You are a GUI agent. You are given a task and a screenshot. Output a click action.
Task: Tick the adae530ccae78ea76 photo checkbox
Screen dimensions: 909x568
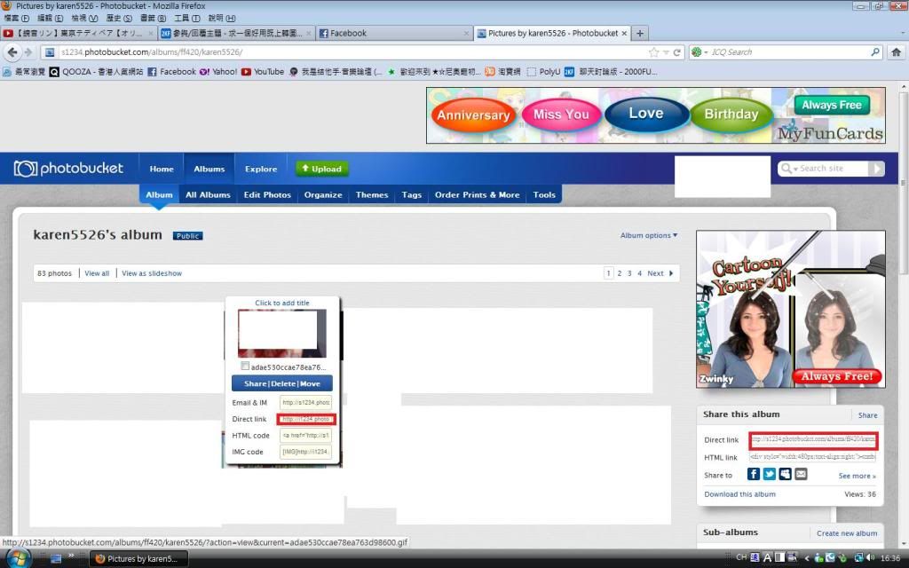pyautogui.click(x=245, y=366)
